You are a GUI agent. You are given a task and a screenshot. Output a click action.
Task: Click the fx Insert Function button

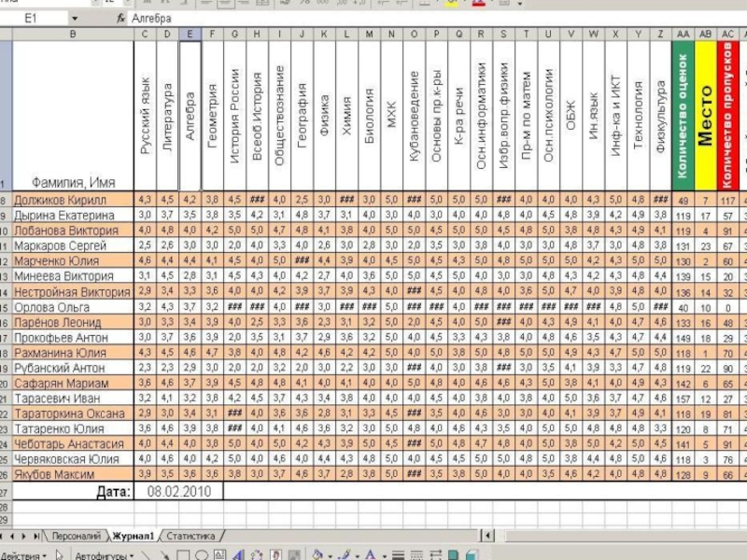(121, 19)
